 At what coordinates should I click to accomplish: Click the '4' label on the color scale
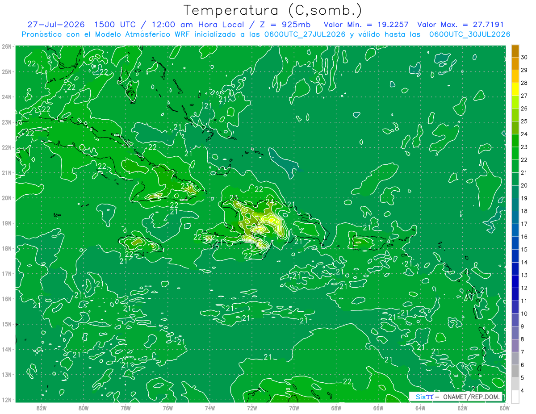coord(523,390)
